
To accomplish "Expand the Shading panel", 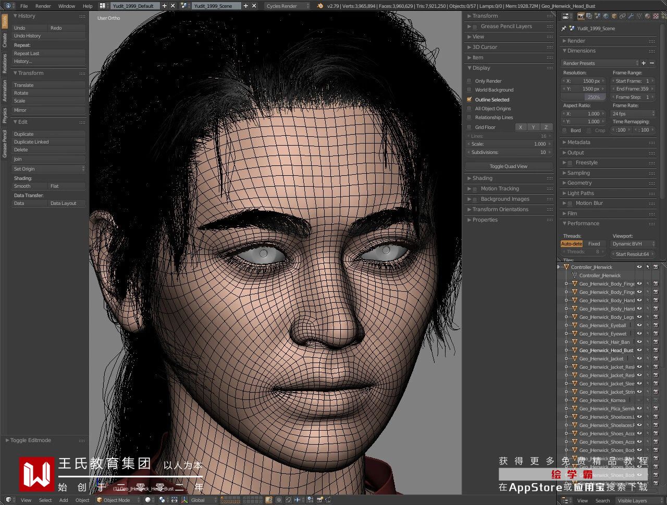I will tap(482, 178).
